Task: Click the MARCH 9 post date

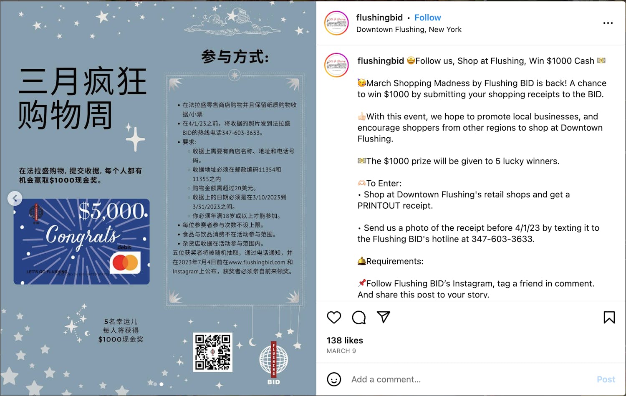Action: 341,351
